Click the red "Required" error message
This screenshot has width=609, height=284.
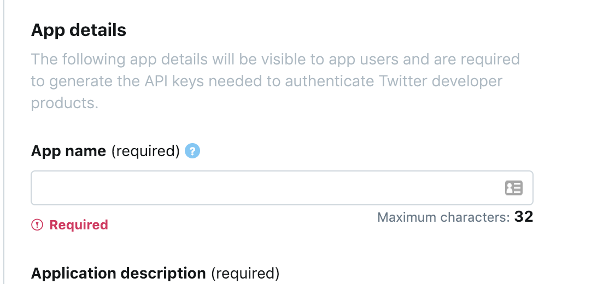(79, 224)
